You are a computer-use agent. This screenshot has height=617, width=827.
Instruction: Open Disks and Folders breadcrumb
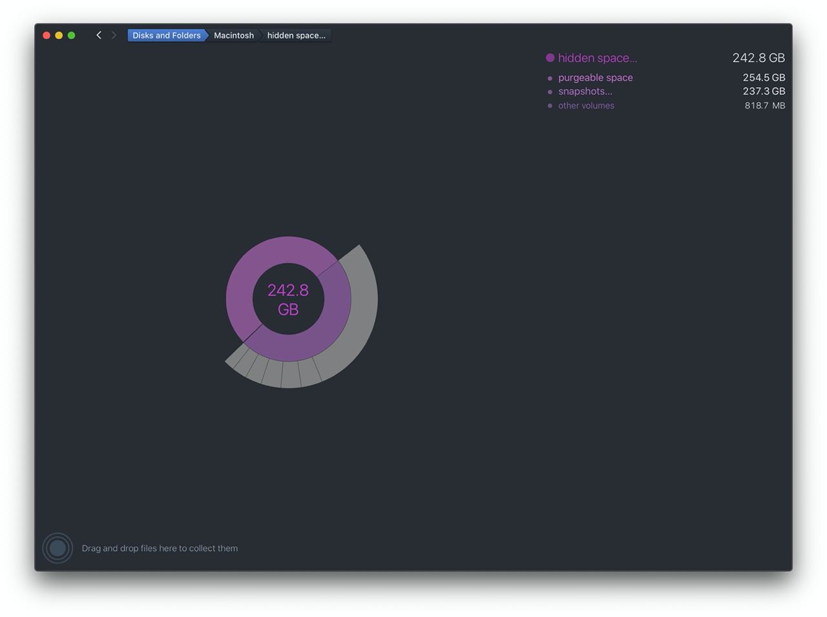[167, 36]
